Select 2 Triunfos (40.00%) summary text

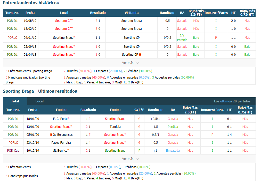pyautogui.click(x=78, y=71)
